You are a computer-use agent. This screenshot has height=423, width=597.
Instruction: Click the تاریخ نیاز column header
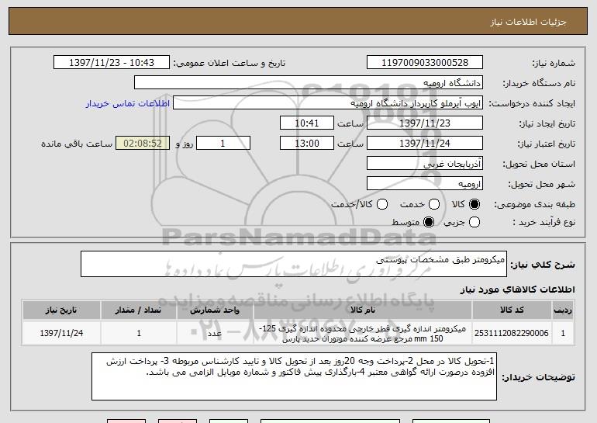pyautogui.click(x=61, y=310)
